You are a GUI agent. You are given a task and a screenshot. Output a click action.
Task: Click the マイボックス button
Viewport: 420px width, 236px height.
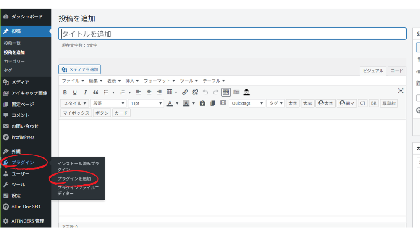pos(76,113)
